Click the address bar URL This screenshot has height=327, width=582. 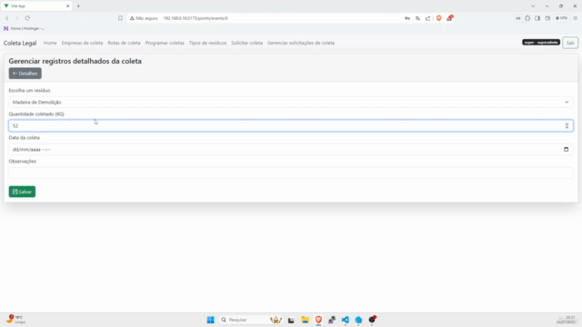pyautogui.click(x=196, y=18)
